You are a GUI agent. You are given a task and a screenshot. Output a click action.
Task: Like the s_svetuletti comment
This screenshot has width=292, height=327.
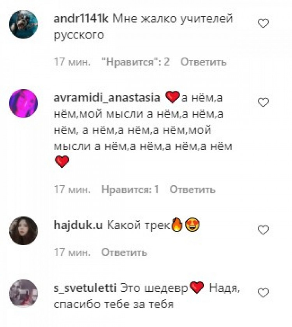pyautogui.click(x=263, y=293)
